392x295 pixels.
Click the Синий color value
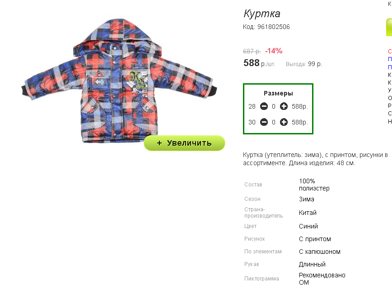click(308, 226)
